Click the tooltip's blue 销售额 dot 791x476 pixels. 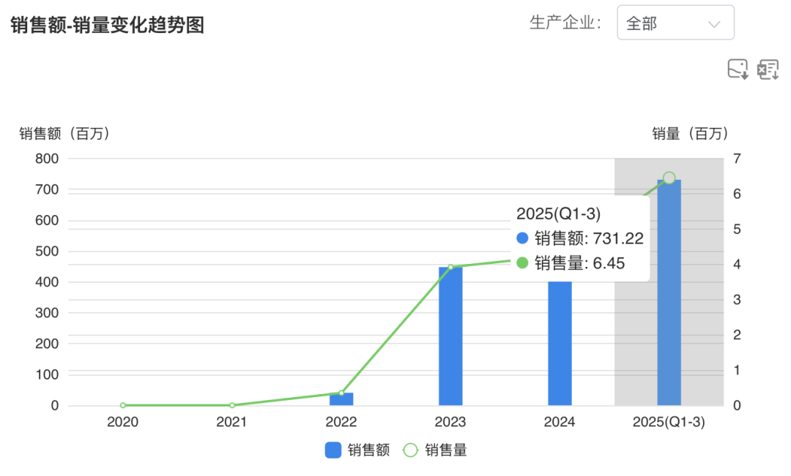click(523, 238)
